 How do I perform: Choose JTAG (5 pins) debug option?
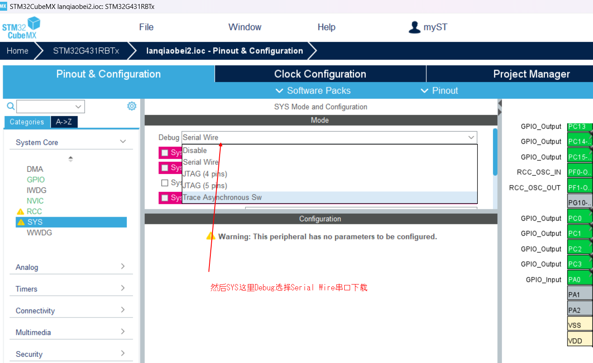[x=330, y=186]
